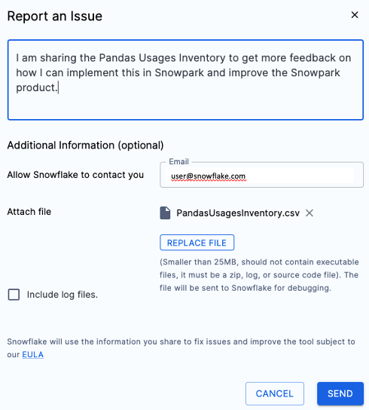Viewport: 369px width, 410px height.
Task: Select the PandasUsagesInventory.csv file name
Action: point(238,213)
